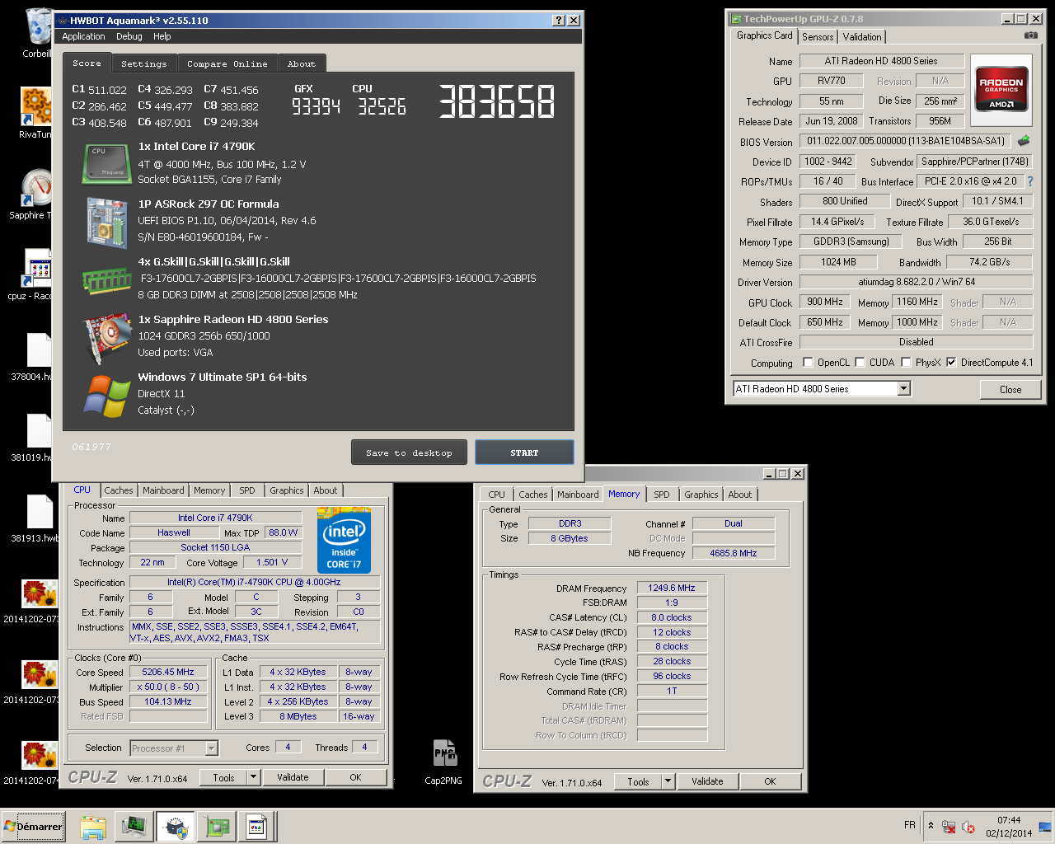Click the monitor graph taskbar icon
The image size is (1055, 844).
pyautogui.click(x=134, y=826)
